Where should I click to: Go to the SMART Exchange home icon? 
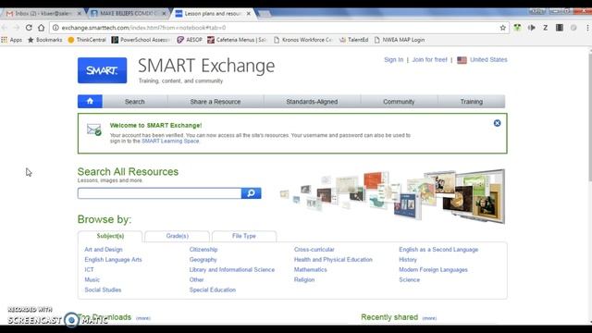click(90, 101)
